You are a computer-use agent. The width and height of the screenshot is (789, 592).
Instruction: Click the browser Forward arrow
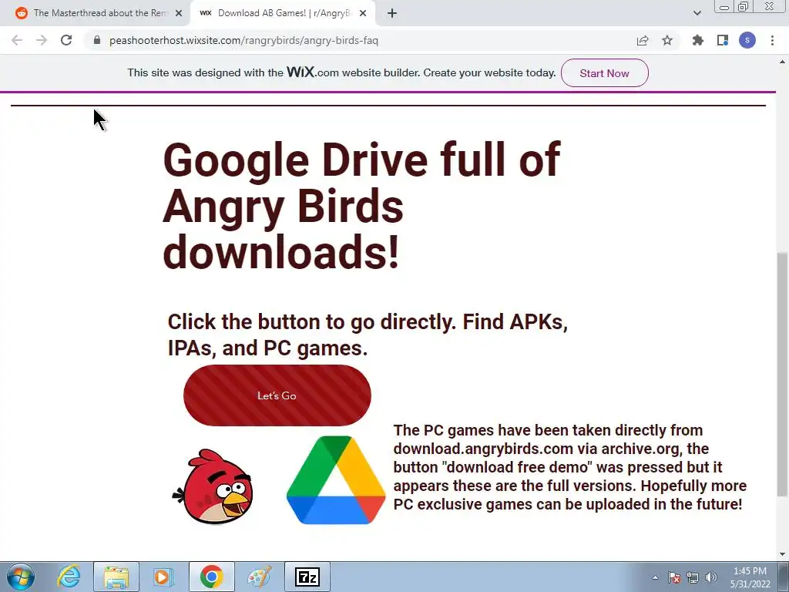(x=42, y=40)
